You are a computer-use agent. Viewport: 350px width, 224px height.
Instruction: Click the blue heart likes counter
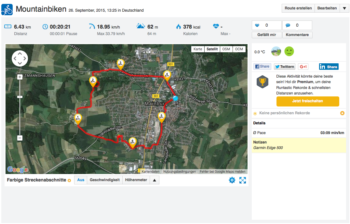(x=267, y=25)
